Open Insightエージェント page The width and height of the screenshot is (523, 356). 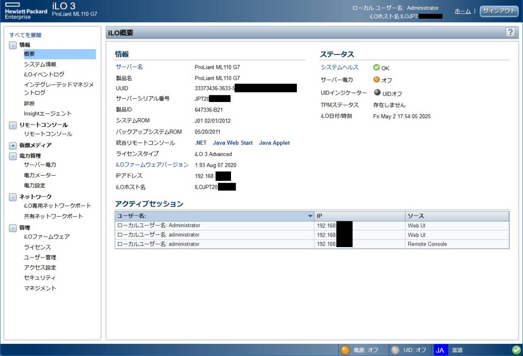pos(48,114)
